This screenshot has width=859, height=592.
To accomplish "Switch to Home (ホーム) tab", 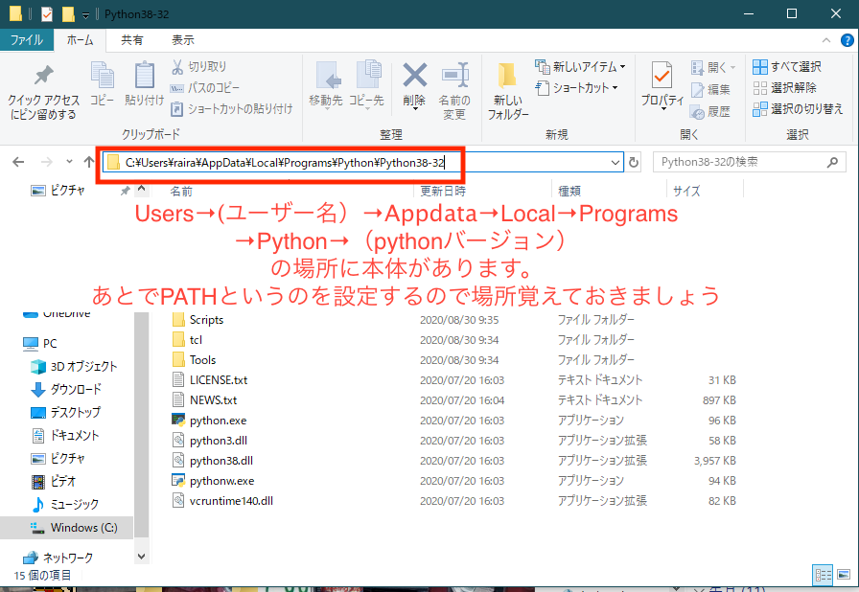I will coord(80,40).
